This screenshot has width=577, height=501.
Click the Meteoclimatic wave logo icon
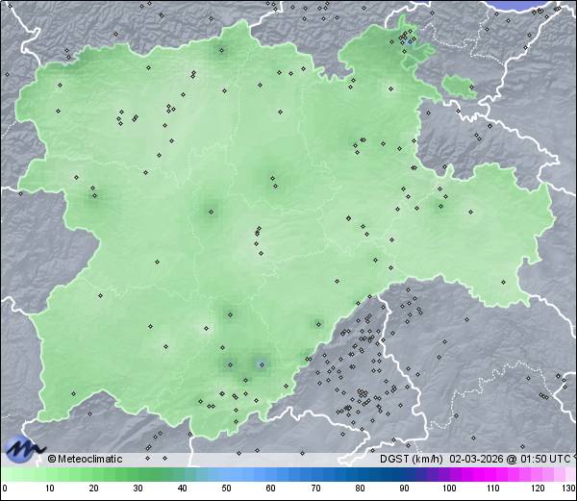[x=23, y=449]
